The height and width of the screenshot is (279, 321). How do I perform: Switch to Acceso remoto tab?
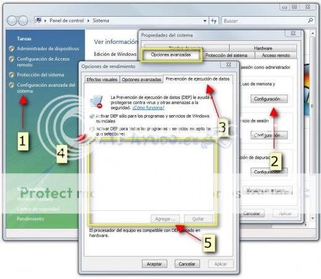(276, 55)
